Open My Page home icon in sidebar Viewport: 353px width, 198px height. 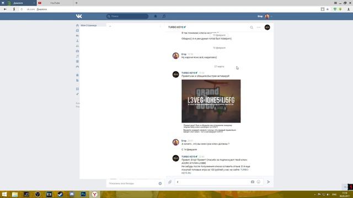77,25
